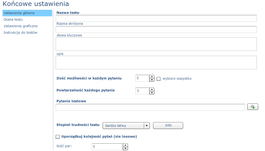The width and height of the screenshot is (265, 151).
Task: Open 'Ocena testu' section
Action: pos(13,20)
